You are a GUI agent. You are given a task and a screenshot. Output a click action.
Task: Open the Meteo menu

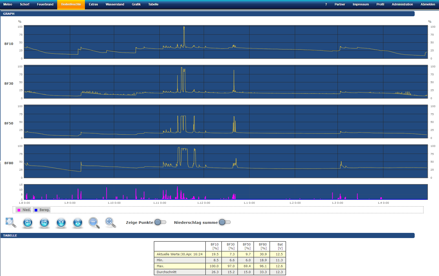point(8,4)
